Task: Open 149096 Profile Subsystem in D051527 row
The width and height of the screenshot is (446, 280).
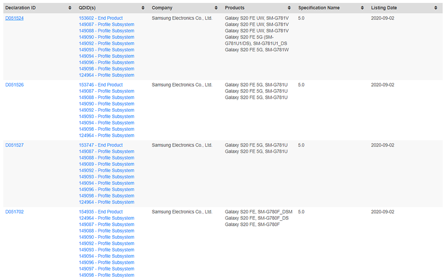Action: (x=106, y=190)
